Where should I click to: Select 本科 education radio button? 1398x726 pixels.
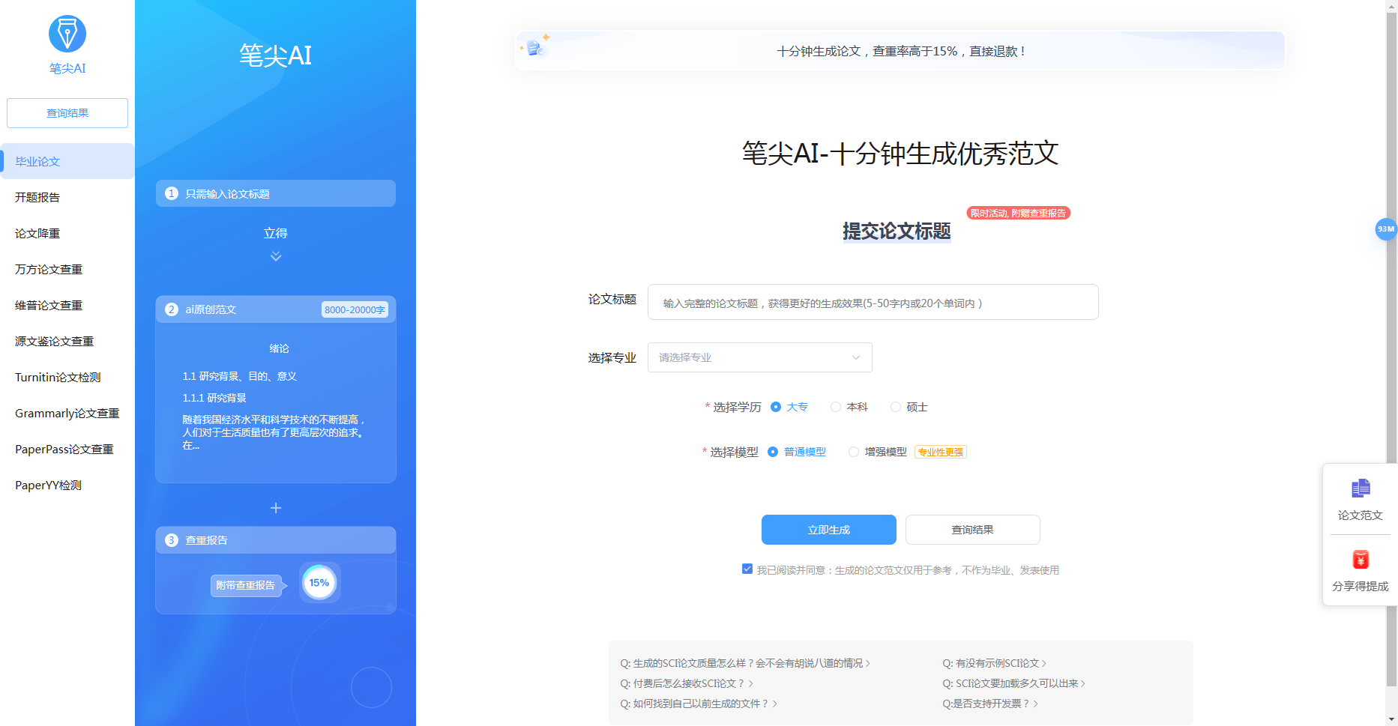pyautogui.click(x=836, y=407)
